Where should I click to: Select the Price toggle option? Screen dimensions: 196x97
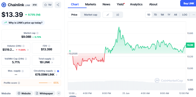pos(74,15)
